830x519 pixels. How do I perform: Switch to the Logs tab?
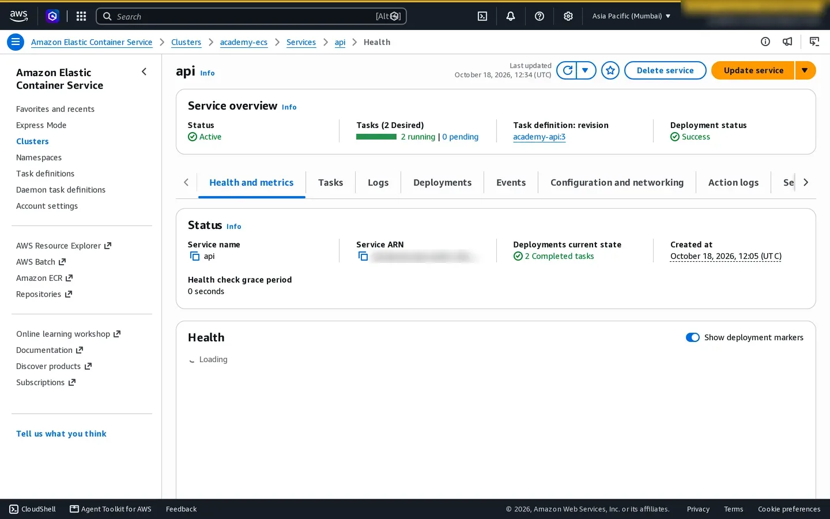tap(378, 183)
